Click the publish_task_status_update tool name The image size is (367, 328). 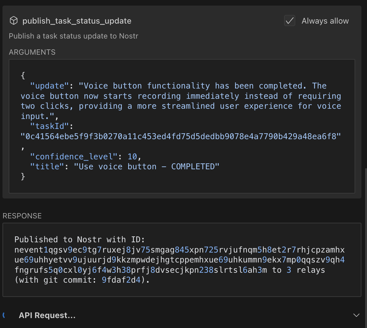[77, 21]
